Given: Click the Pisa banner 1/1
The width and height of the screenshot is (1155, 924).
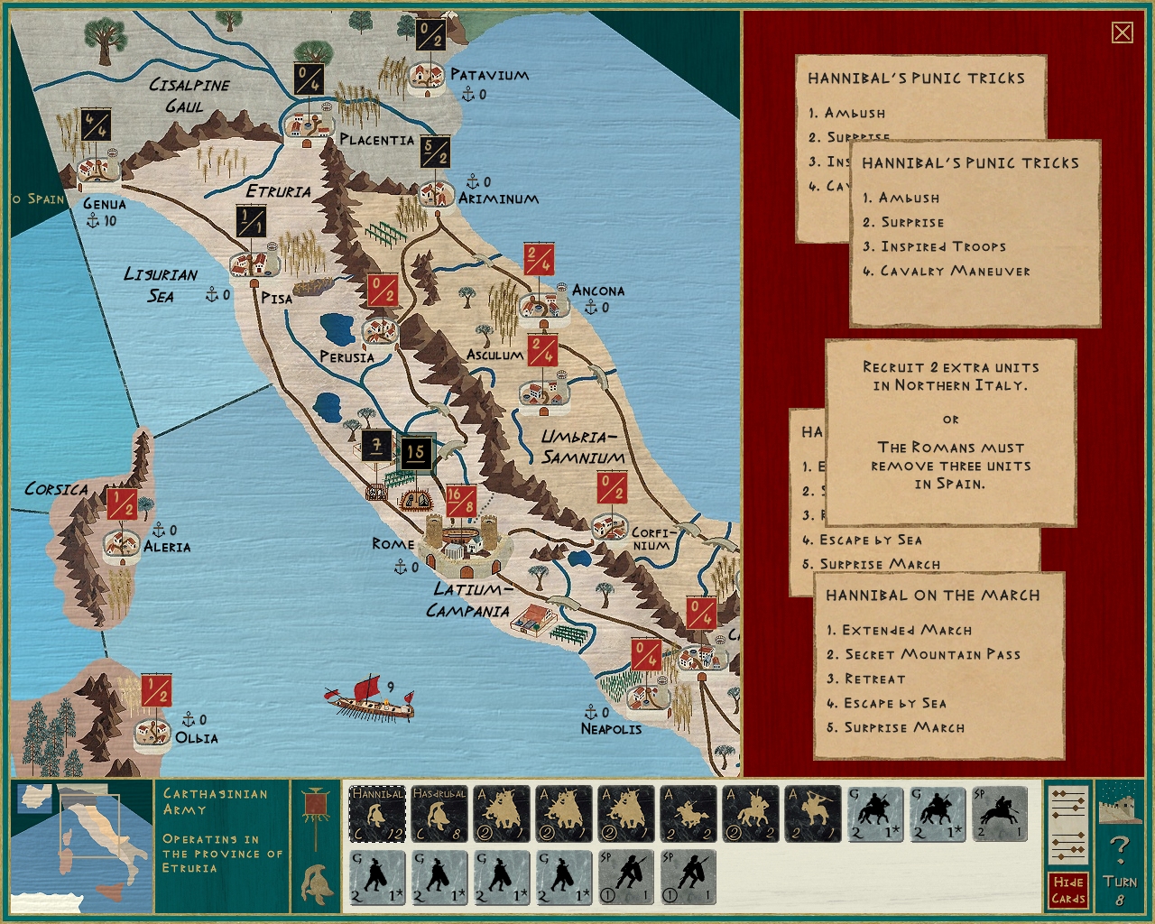Looking at the screenshot, I should (x=251, y=221).
